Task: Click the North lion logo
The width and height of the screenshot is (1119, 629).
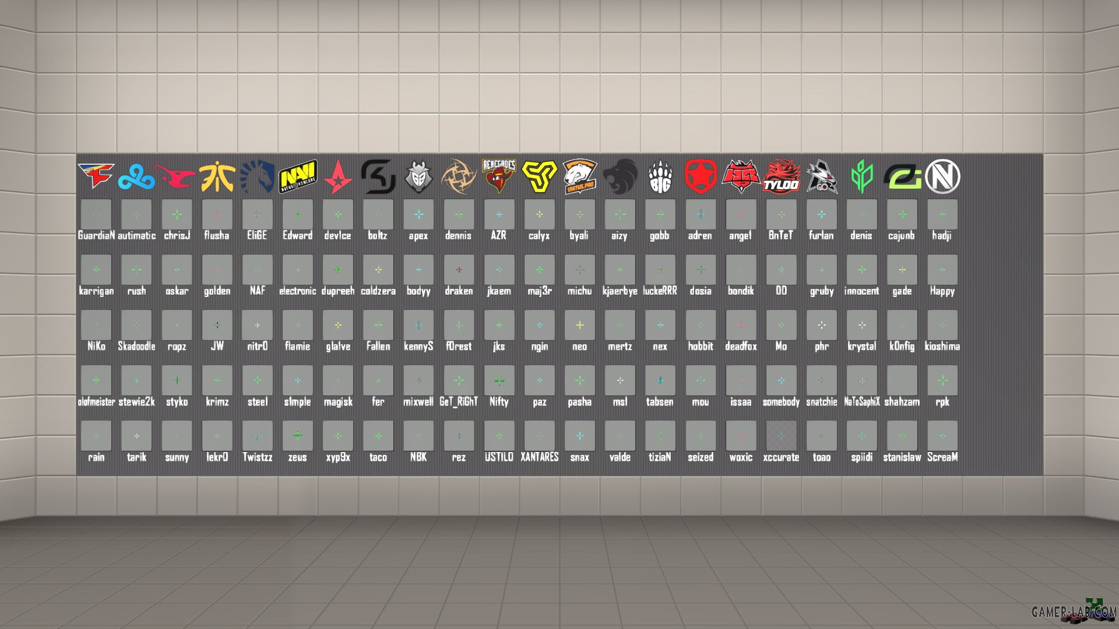Action: coord(620,176)
